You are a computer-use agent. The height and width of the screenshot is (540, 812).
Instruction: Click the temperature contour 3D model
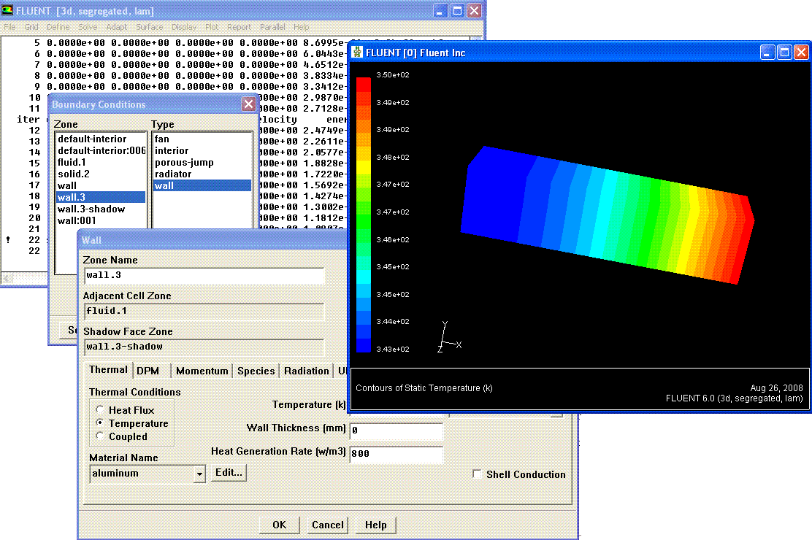608,215
